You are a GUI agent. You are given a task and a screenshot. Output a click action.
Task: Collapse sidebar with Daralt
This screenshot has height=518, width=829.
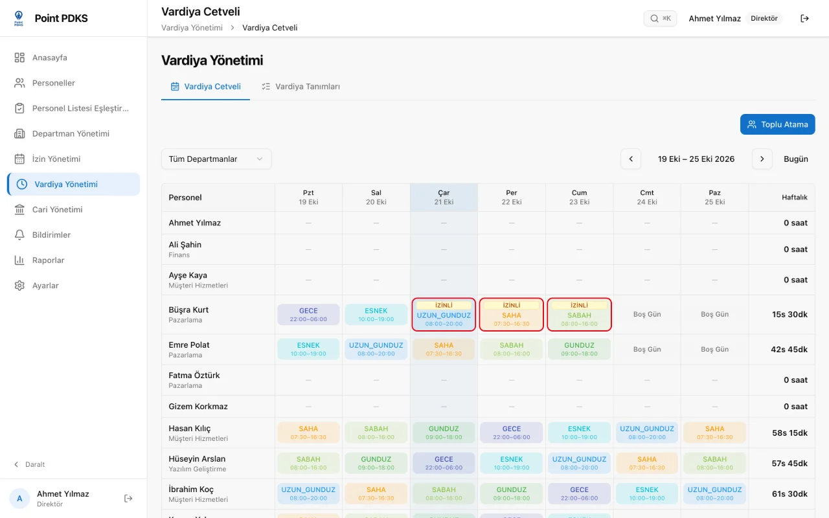point(30,464)
